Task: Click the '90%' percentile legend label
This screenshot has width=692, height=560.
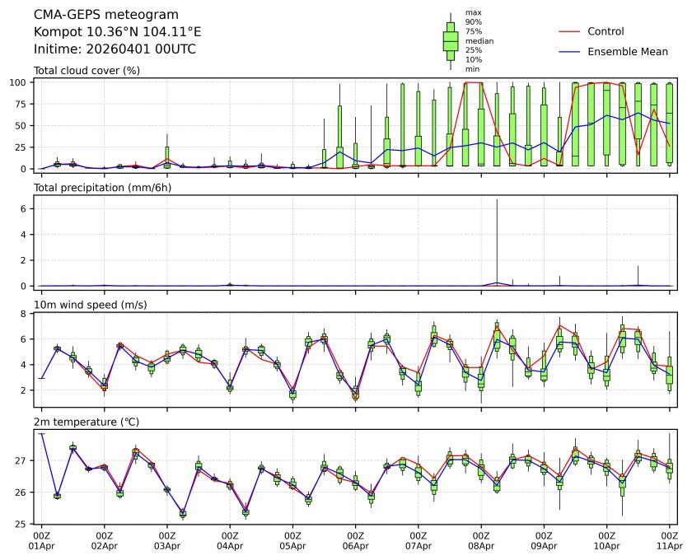Action: (474, 22)
